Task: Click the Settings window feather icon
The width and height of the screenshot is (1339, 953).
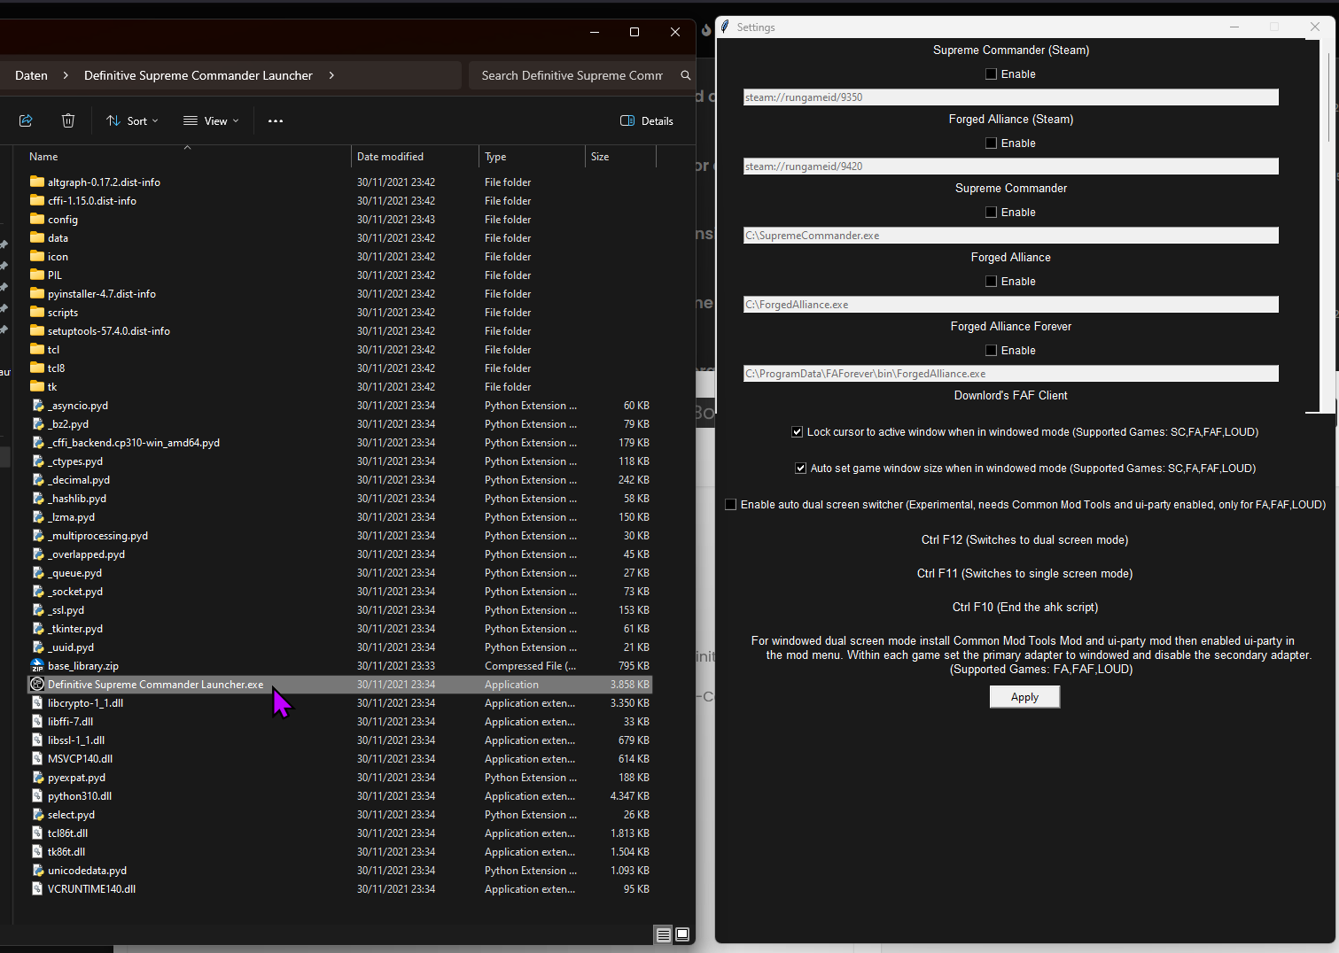Action: coord(726,27)
